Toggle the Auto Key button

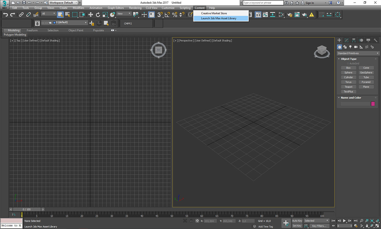pos(297,221)
